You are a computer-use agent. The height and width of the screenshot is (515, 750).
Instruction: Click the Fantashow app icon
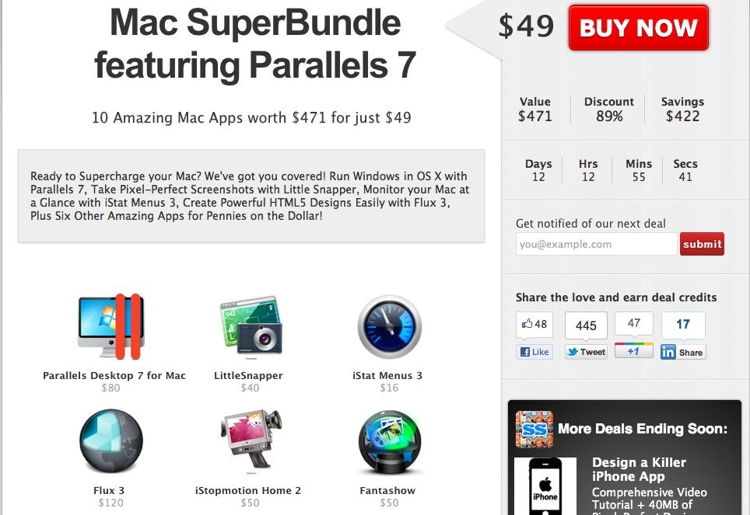(x=389, y=441)
